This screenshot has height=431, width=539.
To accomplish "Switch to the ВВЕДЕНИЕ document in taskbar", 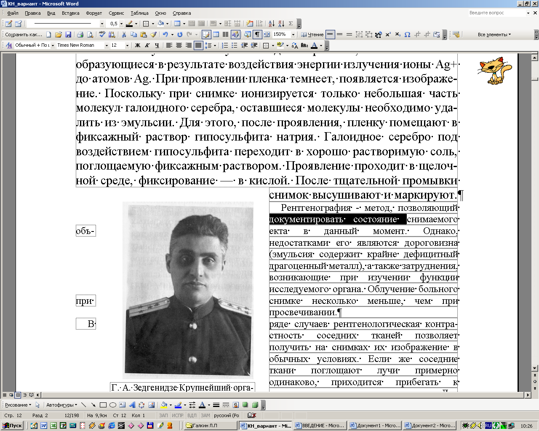I will (320, 426).
